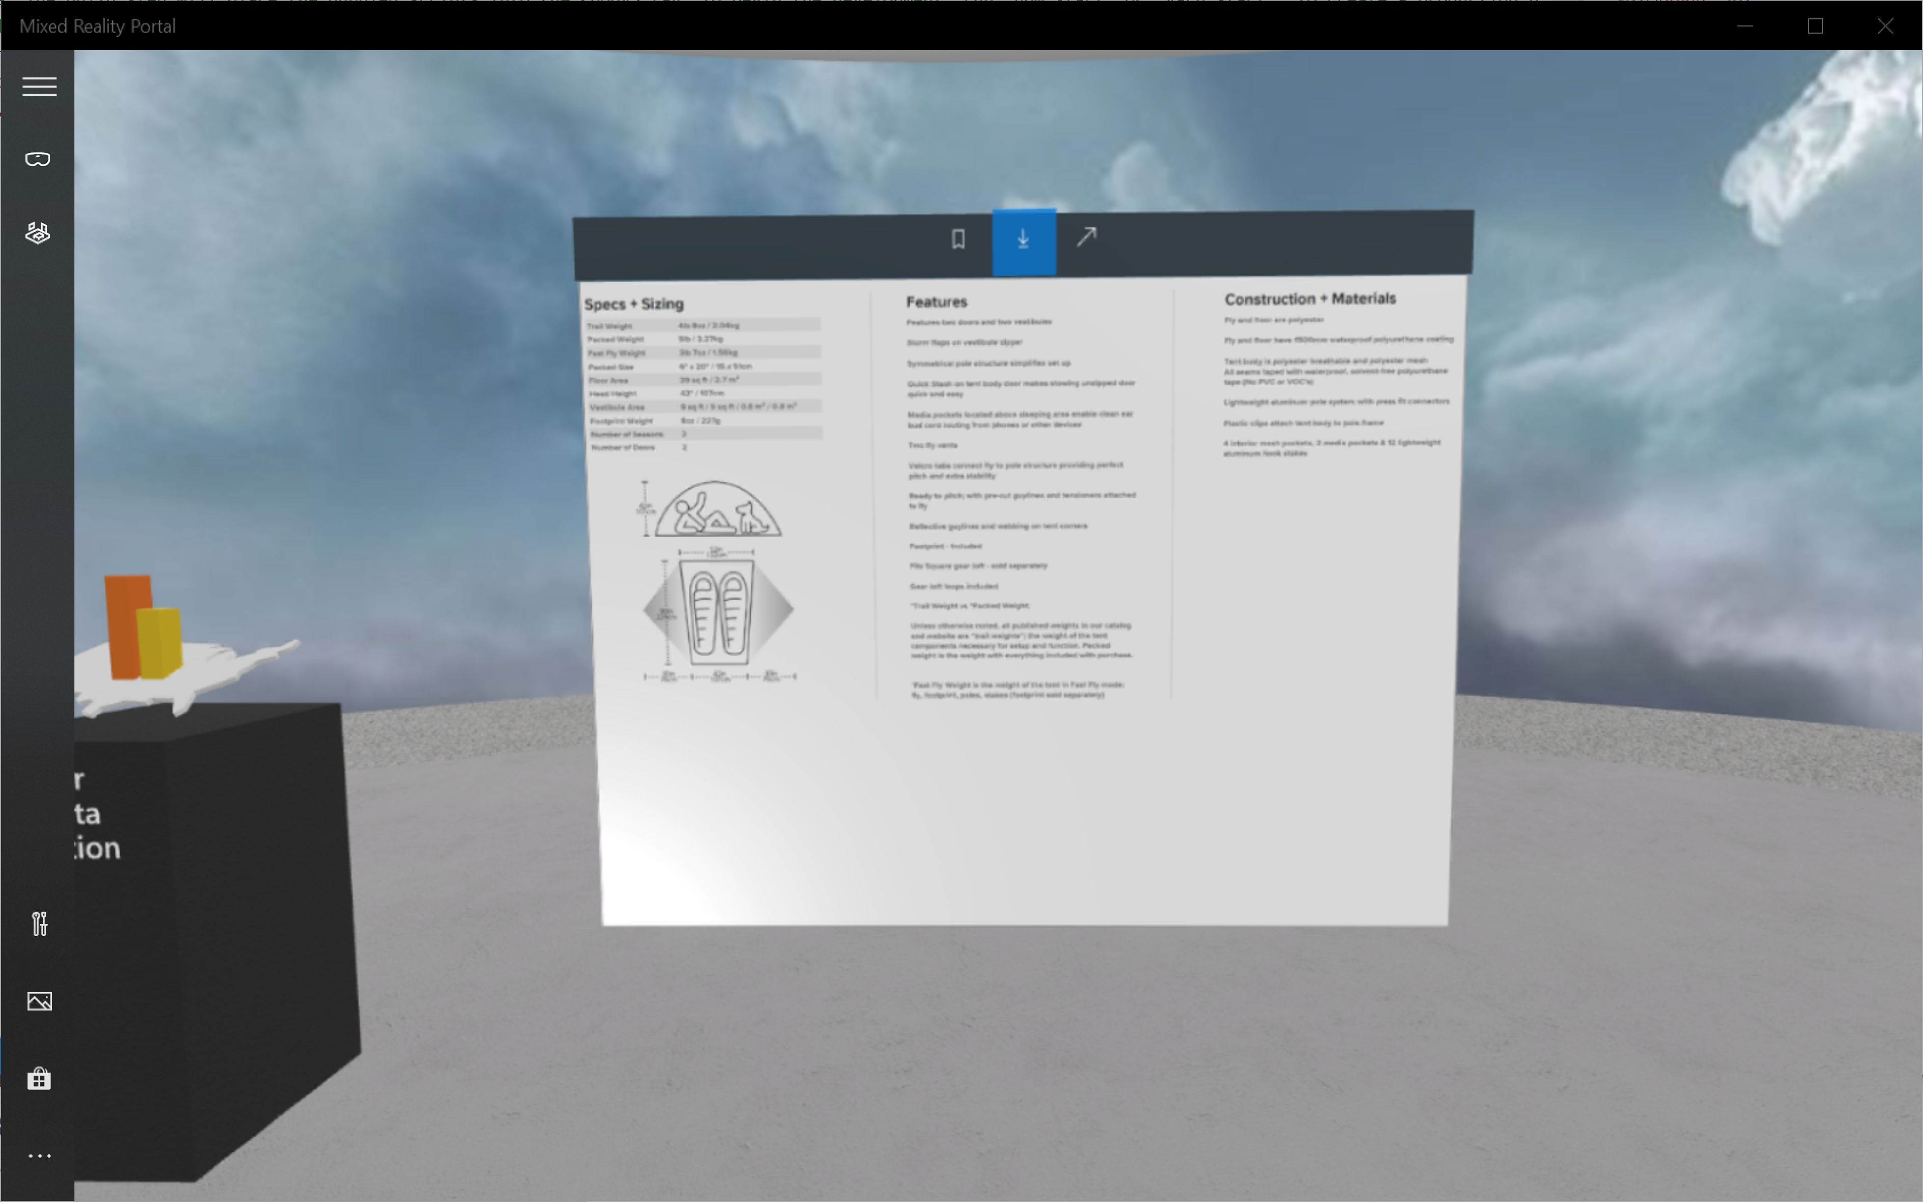Viewport: 1923px width, 1202px height.
Task: Open the photos icon in sidebar
Action: click(x=39, y=1001)
